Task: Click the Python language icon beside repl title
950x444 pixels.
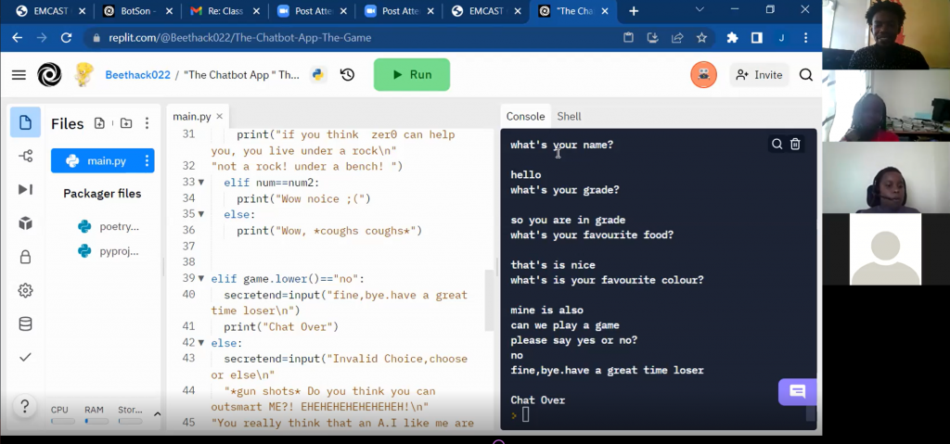Action: coord(318,74)
